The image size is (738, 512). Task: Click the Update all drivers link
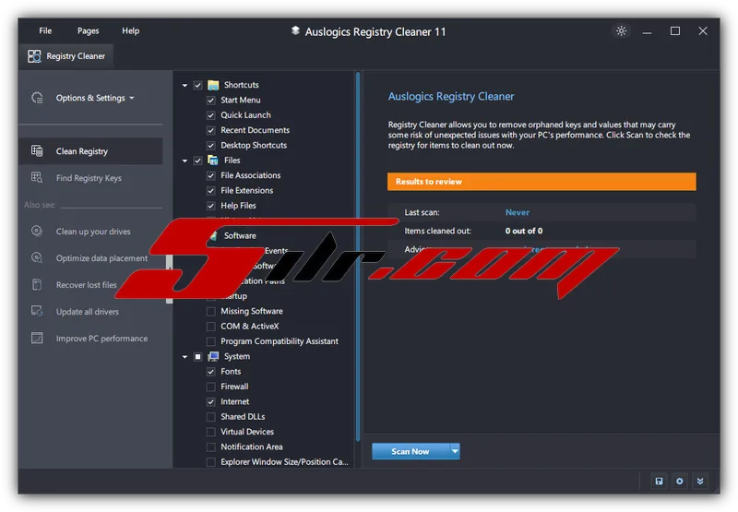(88, 312)
